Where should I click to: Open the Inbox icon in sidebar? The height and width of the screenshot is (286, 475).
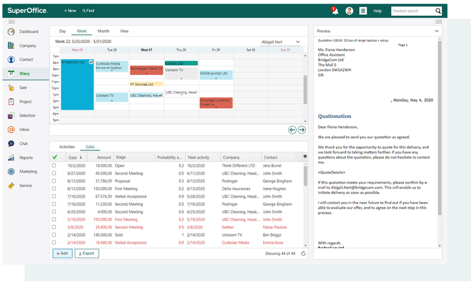coord(11,129)
